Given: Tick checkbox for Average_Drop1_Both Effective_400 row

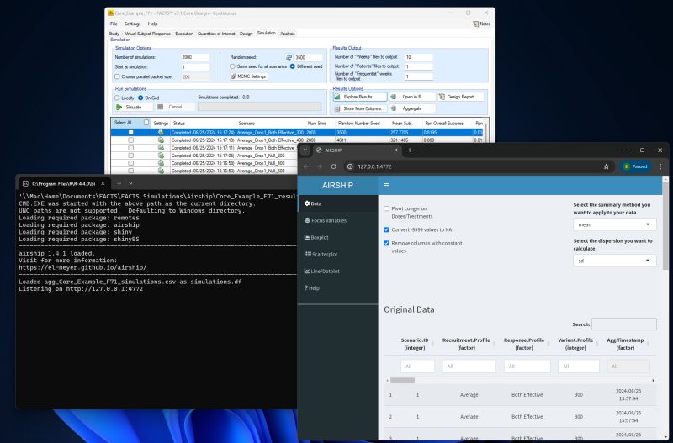Looking at the screenshot, I should coord(131,140).
